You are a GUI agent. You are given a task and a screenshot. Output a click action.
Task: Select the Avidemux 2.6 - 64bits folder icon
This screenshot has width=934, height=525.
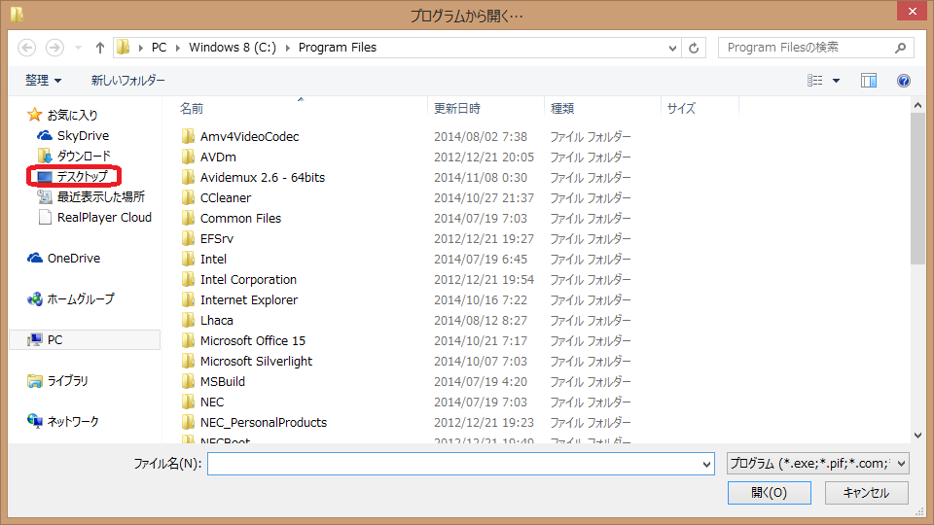click(x=188, y=177)
